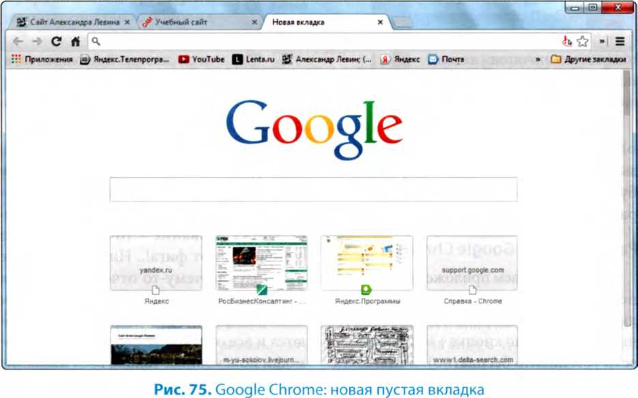The image size is (638, 398).
Task: Click the Forward navigation arrow
Action: (x=36, y=42)
